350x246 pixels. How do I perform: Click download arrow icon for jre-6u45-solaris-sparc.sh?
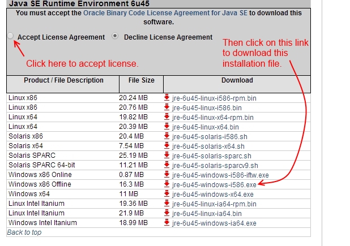167,156
